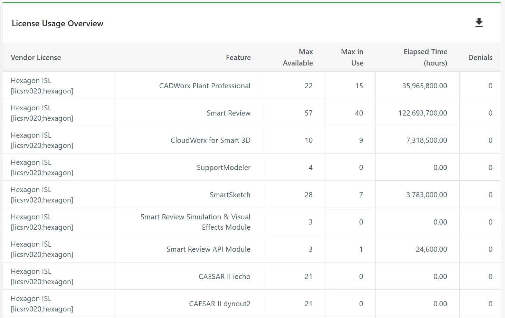Click Max Available 3 in Smart Review API Module row

click(311, 249)
